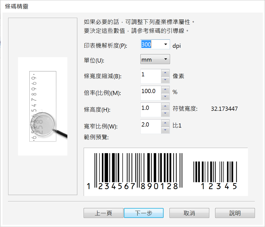
Task: Click the 印表機解析度(P) label
Action: pos(105,46)
